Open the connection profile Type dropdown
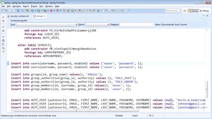This screenshot has height=119, width=212. [47, 24]
